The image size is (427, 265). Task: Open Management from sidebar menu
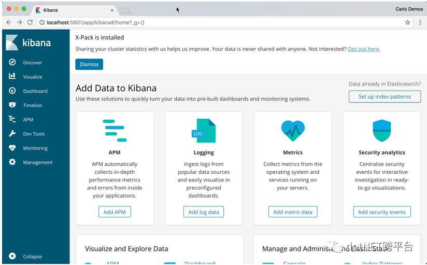coord(38,162)
